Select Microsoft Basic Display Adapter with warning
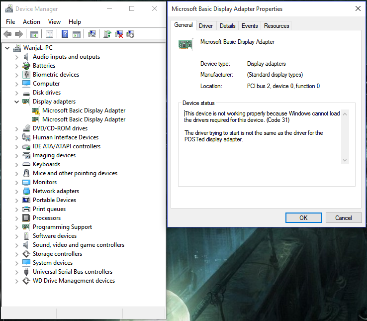Image resolution: width=367 pixels, height=321 pixels. [84, 110]
